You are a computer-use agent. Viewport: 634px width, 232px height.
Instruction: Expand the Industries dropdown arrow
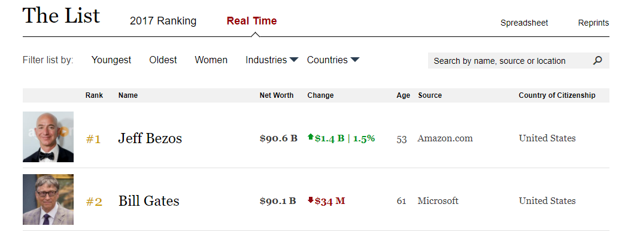(294, 60)
